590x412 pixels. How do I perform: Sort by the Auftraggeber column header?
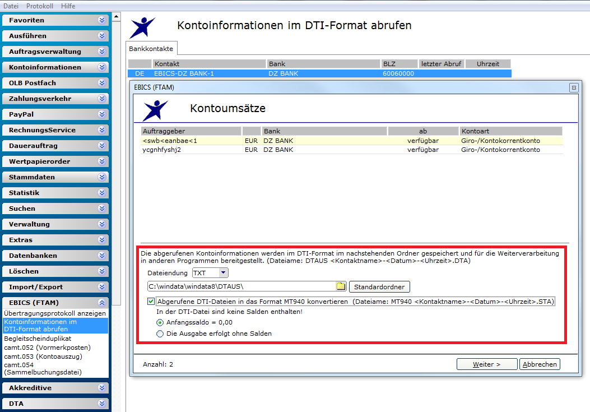point(191,131)
